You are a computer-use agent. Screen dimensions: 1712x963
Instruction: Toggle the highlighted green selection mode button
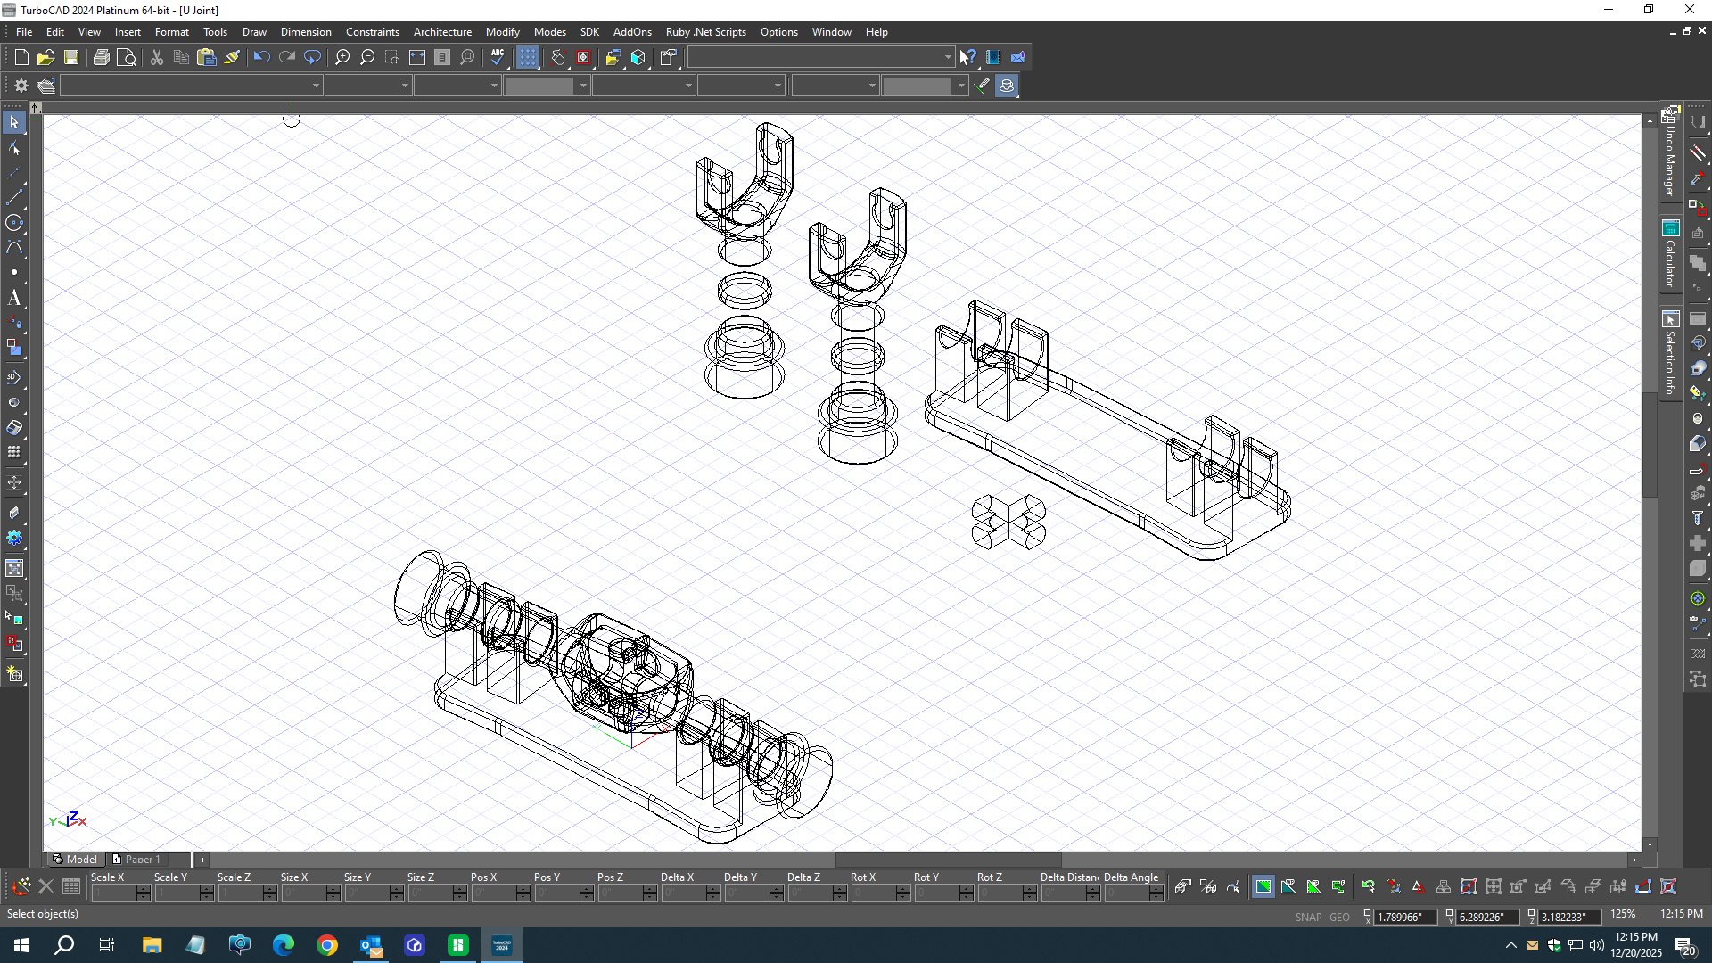coord(1263,887)
